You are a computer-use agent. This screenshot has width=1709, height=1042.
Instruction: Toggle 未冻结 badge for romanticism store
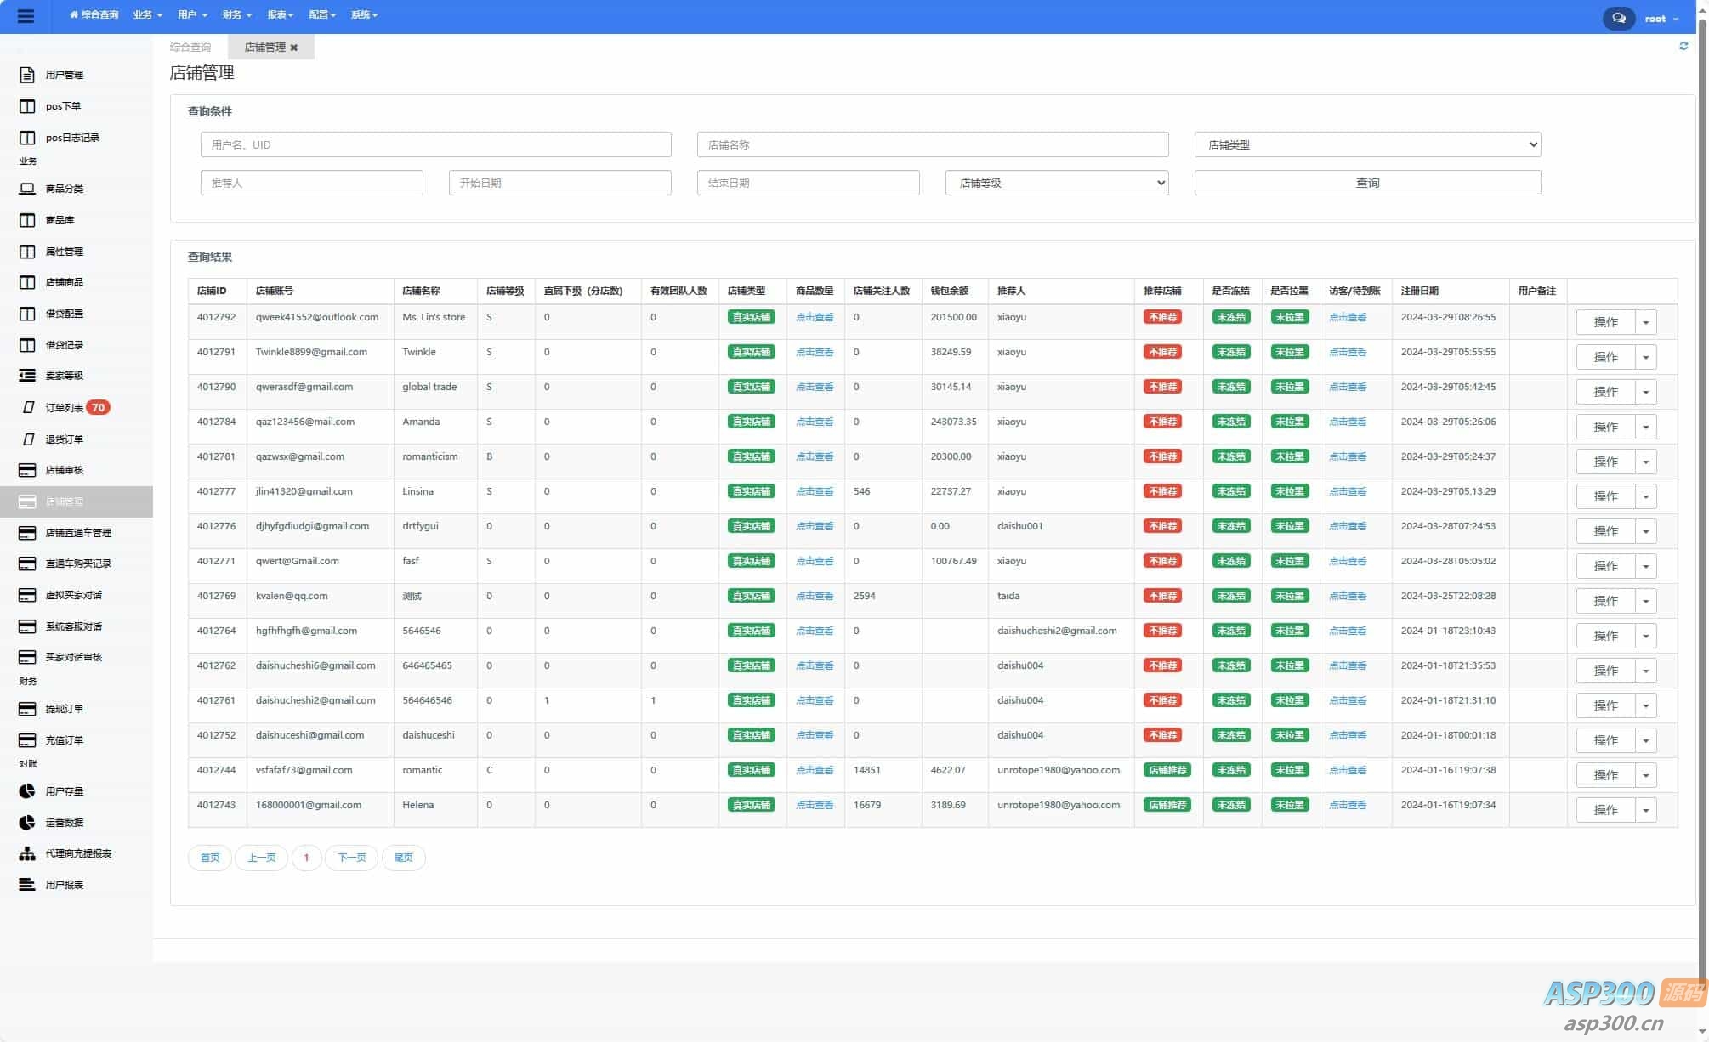click(x=1229, y=456)
